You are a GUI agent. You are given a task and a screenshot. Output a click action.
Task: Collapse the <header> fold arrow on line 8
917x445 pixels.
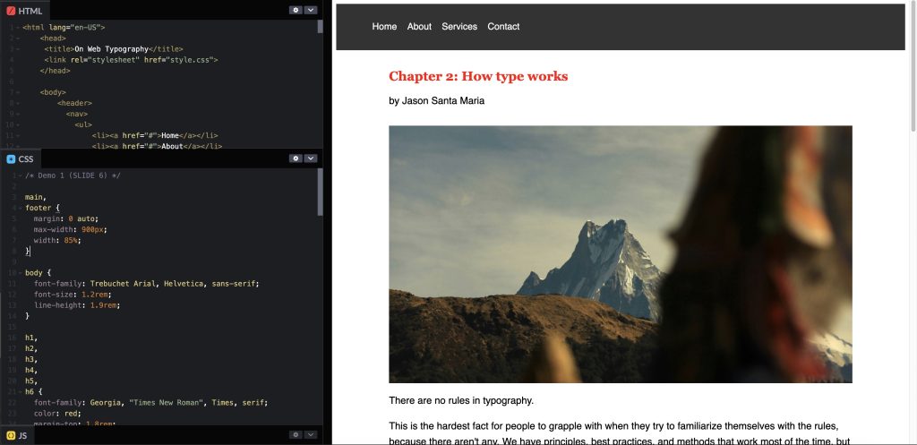point(19,103)
